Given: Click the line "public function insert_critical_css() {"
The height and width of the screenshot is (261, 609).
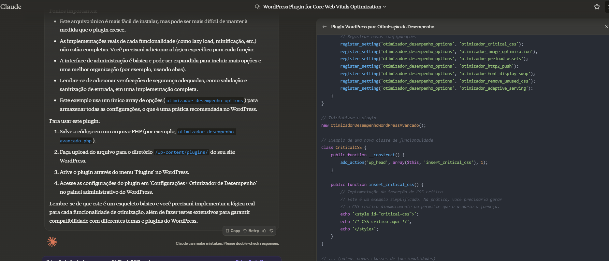Looking at the screenshot, I should [377, 185].
